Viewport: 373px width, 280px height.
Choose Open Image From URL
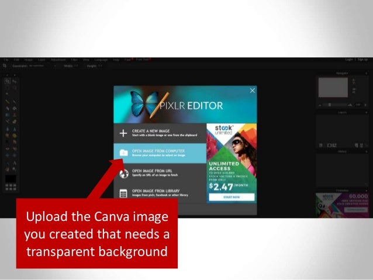(160, 173)
